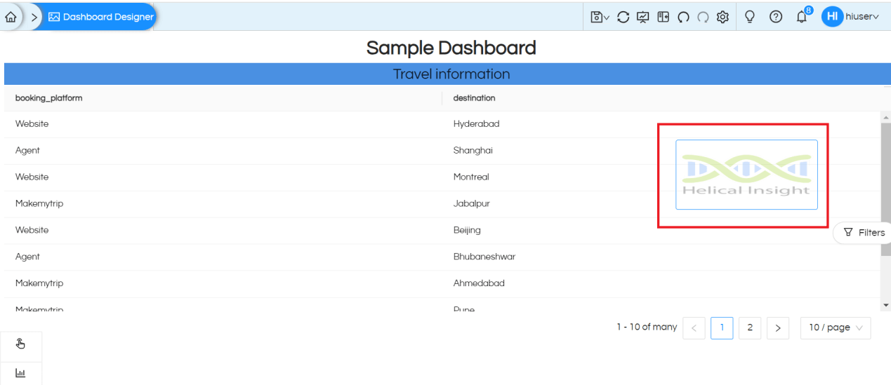Go to the next page arrow
891x385 pixels.
click(x=778, y=327)
